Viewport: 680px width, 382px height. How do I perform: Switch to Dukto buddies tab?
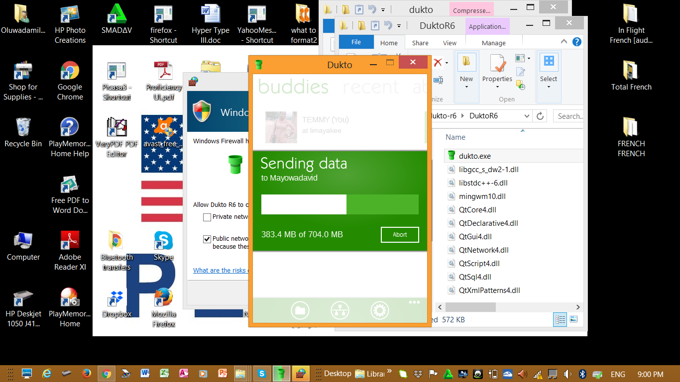[x=293, y=87]
